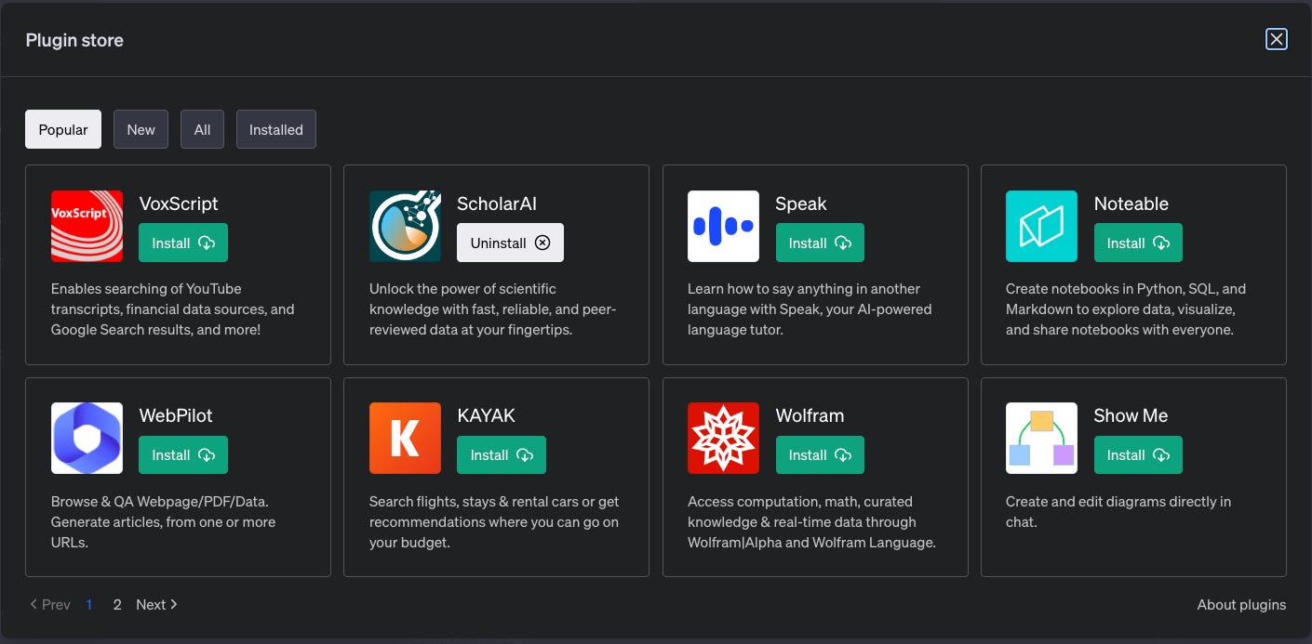Install the VoxScript plugin
Screen dimensions: 1312x644
click(x=182, y=243)
